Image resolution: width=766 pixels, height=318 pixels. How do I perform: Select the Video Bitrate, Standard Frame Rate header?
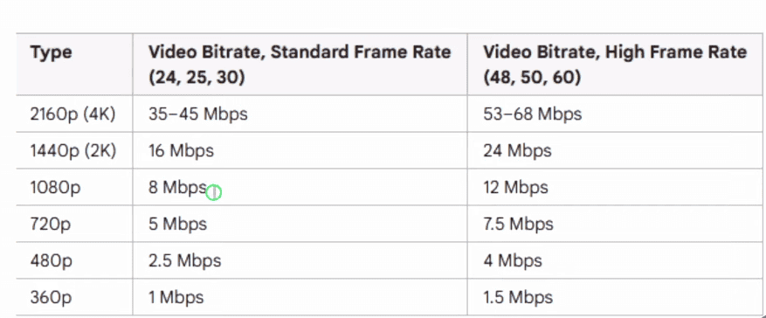(x=300, y=65)
